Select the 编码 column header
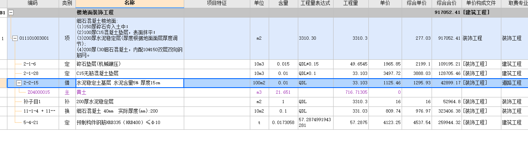Image resolution: width=528 pixels, height=149 pixels. coord(33,3)
